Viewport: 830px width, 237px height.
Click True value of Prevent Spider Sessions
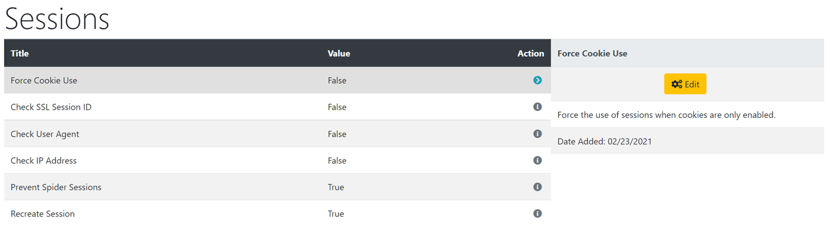[336, 187]
